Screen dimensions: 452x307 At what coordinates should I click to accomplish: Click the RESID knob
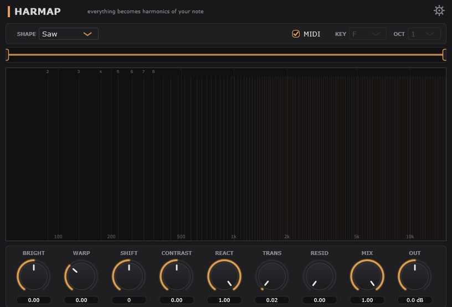tap(320, 275)
